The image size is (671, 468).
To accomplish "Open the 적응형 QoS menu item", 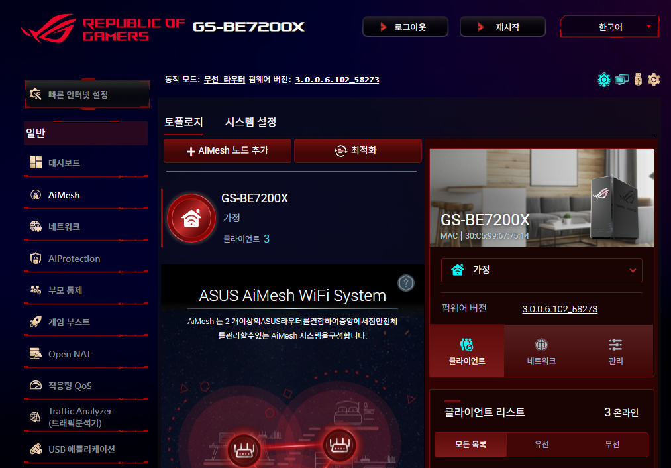I will (x=86, y=385).
